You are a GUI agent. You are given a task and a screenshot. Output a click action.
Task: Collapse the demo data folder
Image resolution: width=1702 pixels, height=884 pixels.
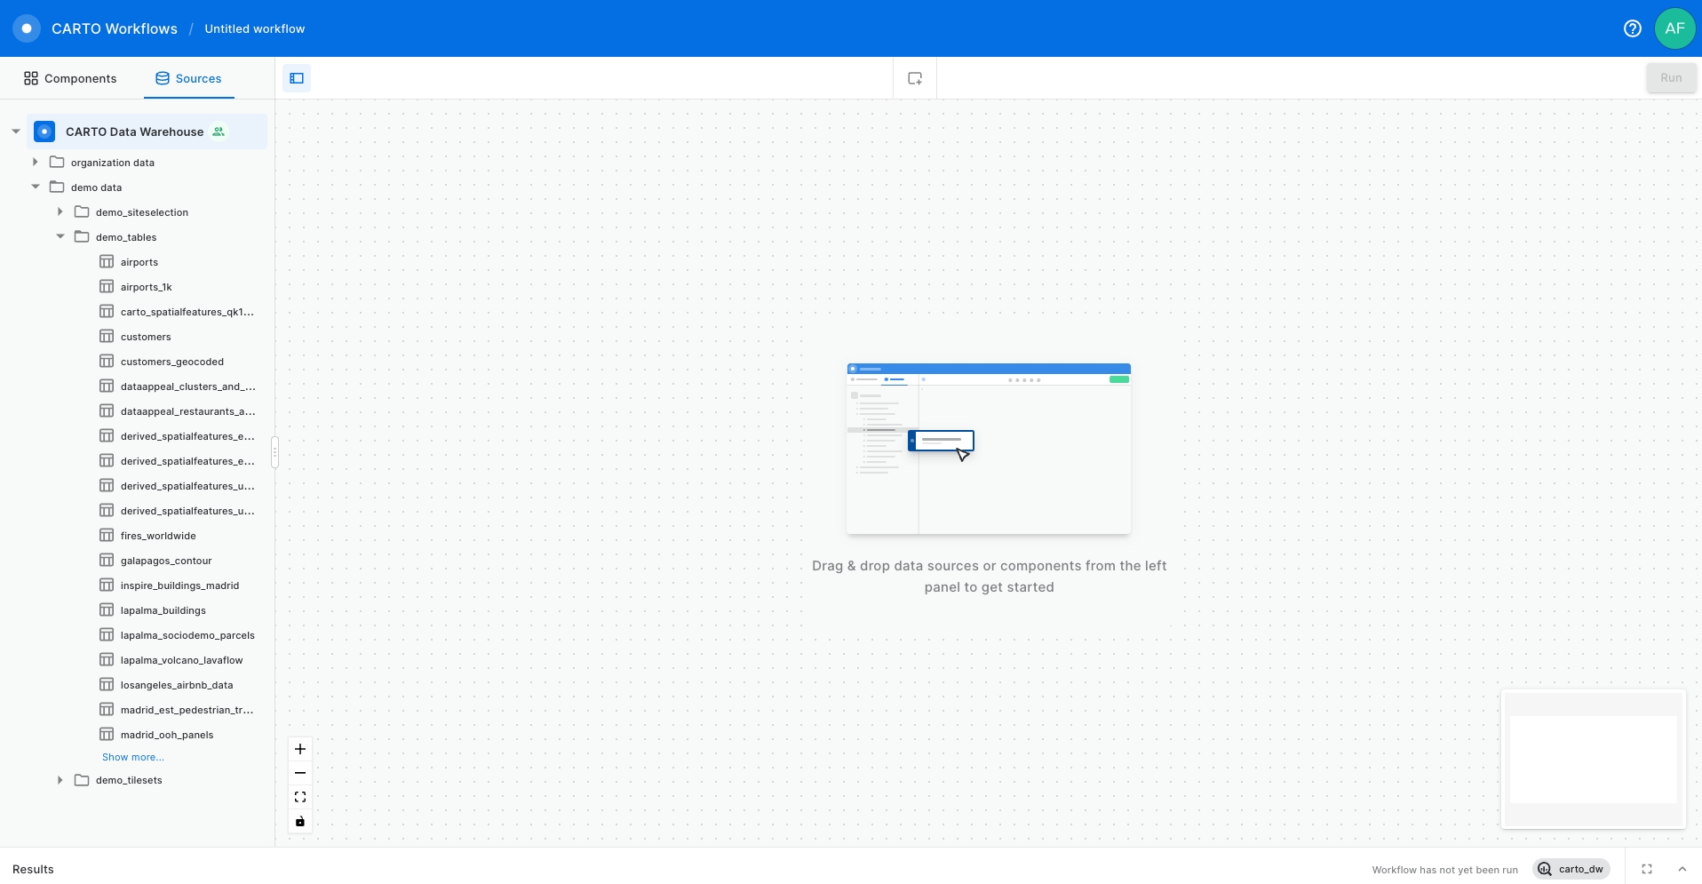(36, 187)
